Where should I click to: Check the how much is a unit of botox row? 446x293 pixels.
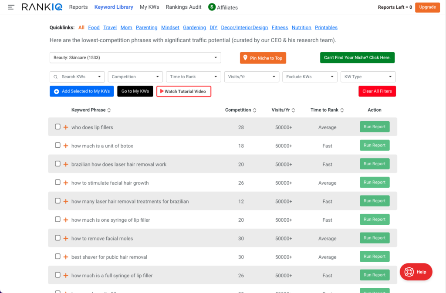coord(58,145)
